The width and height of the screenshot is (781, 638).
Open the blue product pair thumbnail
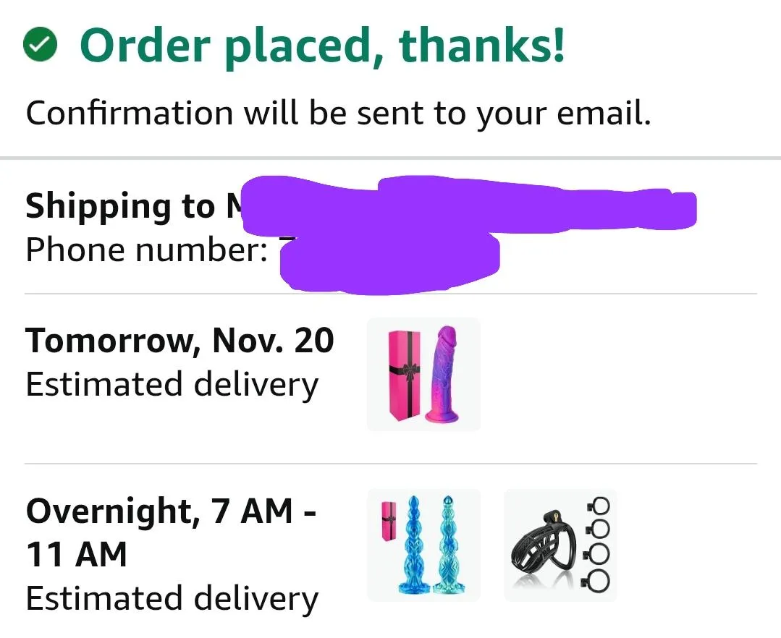[423, 545]
